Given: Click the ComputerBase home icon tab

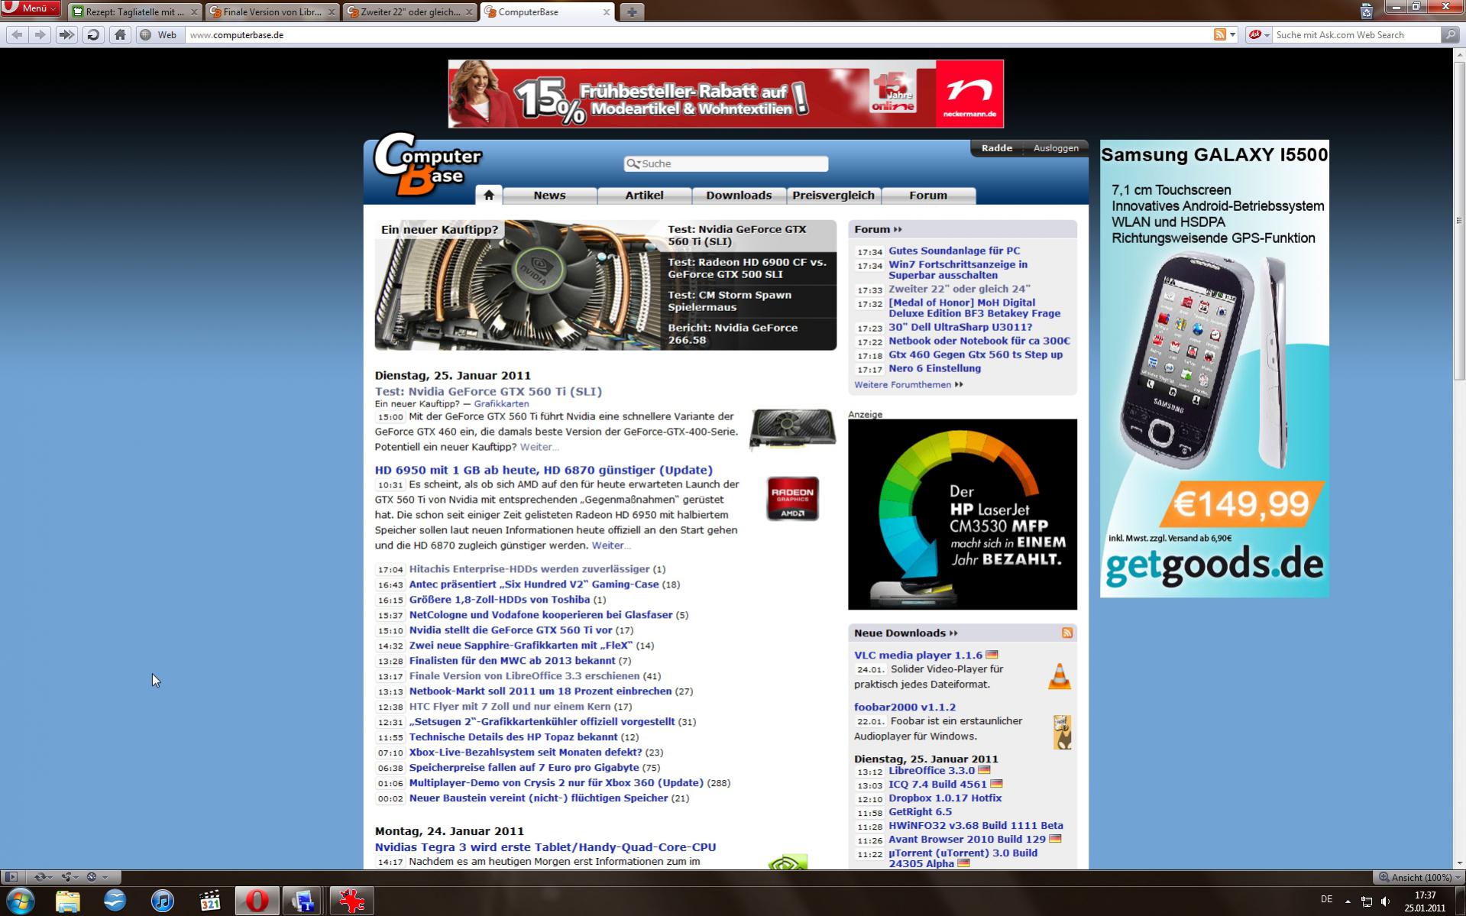Looking at the screenshot, I should click(489, 195).
